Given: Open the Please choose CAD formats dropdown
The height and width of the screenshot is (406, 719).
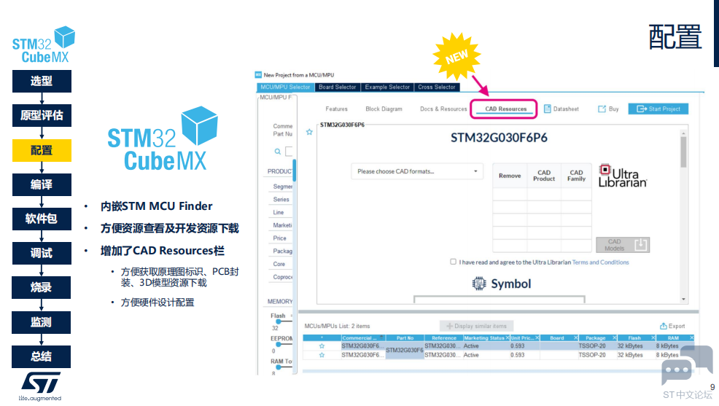Looking at the screenshot, I should tap(417, 171).
